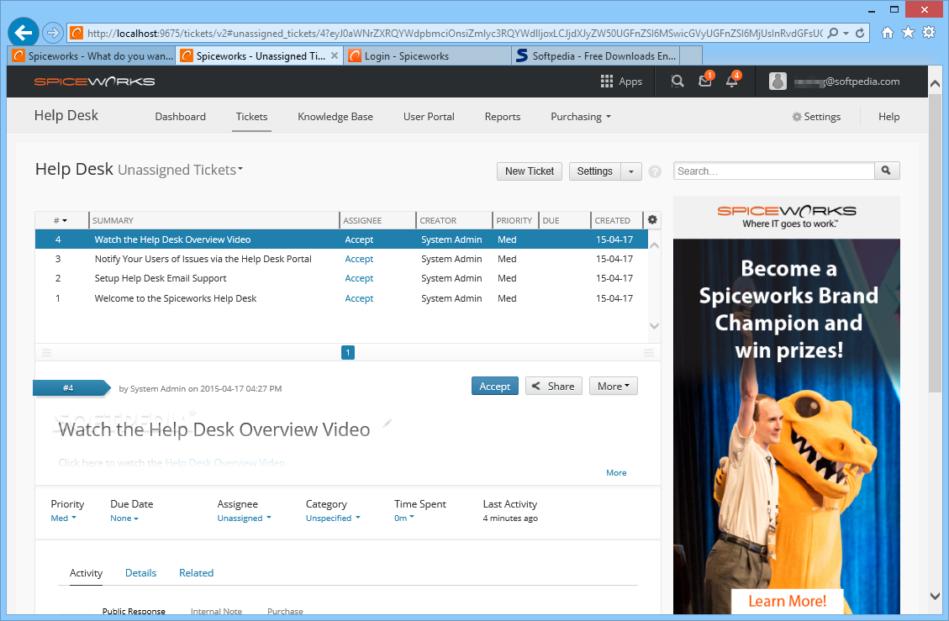The width and height of the screenshot is (949, 621).
Task: Set Due Date None dropdown
Action: (x=124, y=518)
